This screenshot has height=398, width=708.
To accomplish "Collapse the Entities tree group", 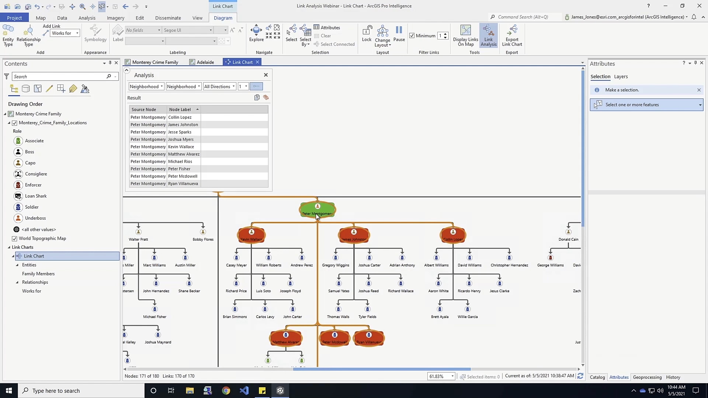I will coord(17,265).
